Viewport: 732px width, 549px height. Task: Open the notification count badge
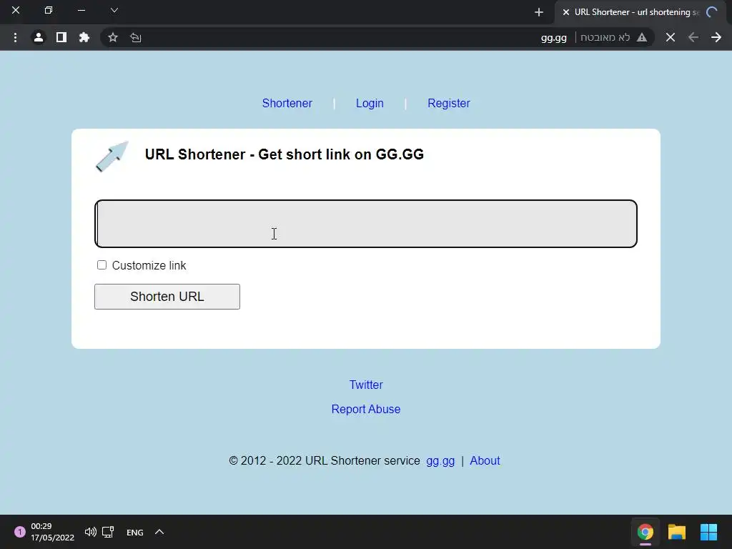pos(19,532)
